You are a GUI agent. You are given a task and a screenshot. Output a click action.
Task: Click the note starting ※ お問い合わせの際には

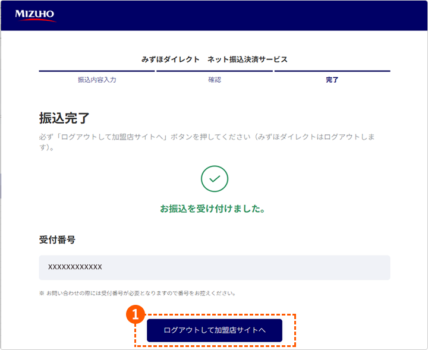tap(137, 294)
